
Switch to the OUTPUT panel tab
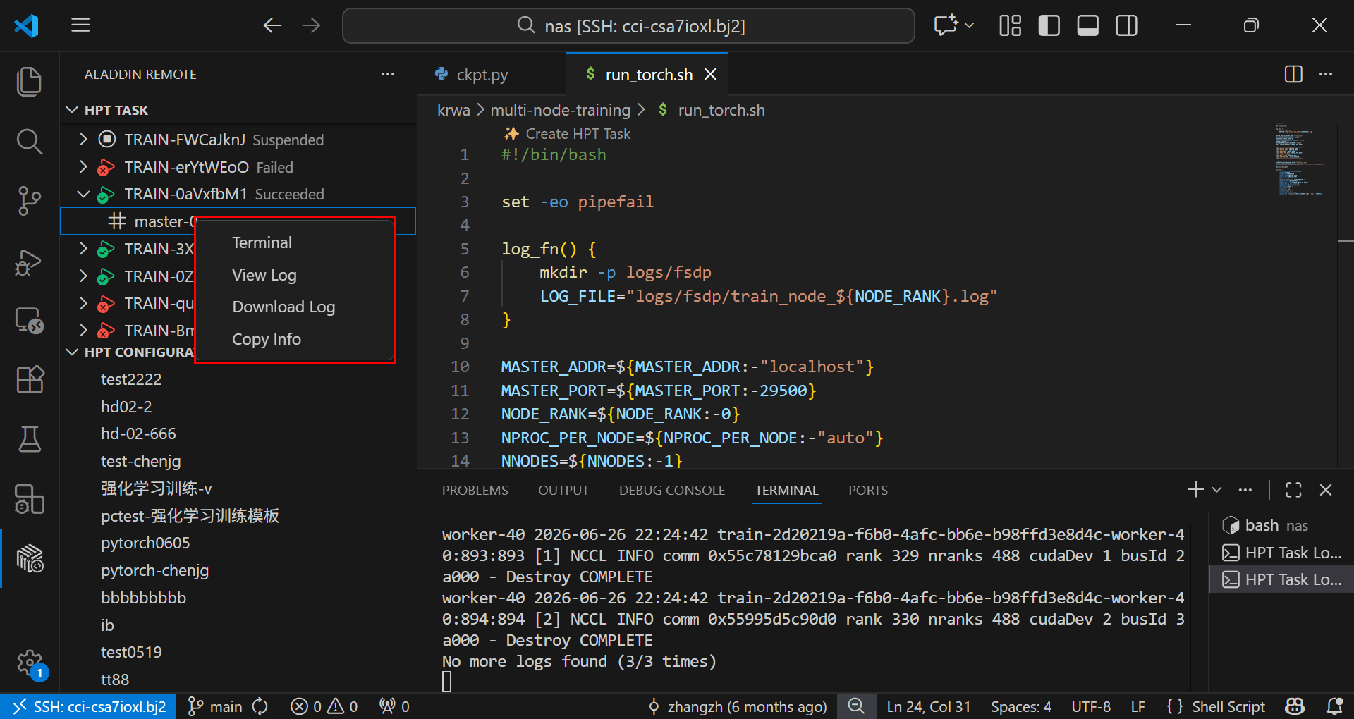coord(563,490)
